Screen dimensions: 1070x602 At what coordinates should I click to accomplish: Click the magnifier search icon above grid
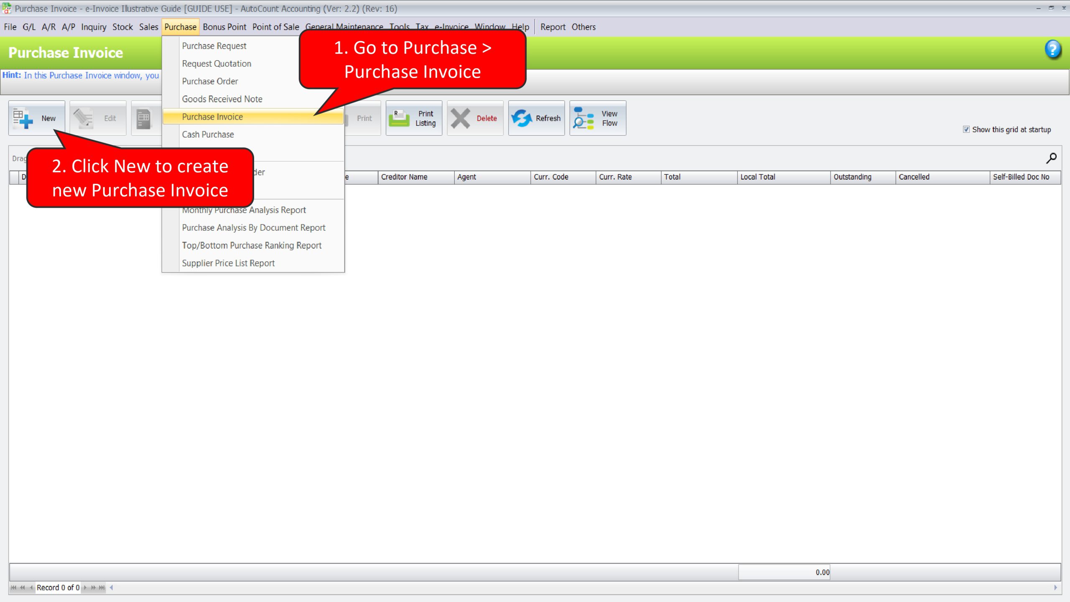click(x=1051, y=158)
